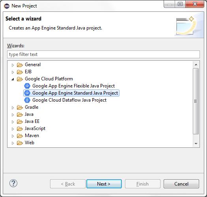Screen dimensions: 207x197
Task: Select the Web tree label
Action: point(30,143)
